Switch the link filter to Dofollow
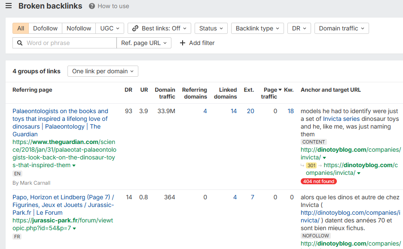 (45, 28)
